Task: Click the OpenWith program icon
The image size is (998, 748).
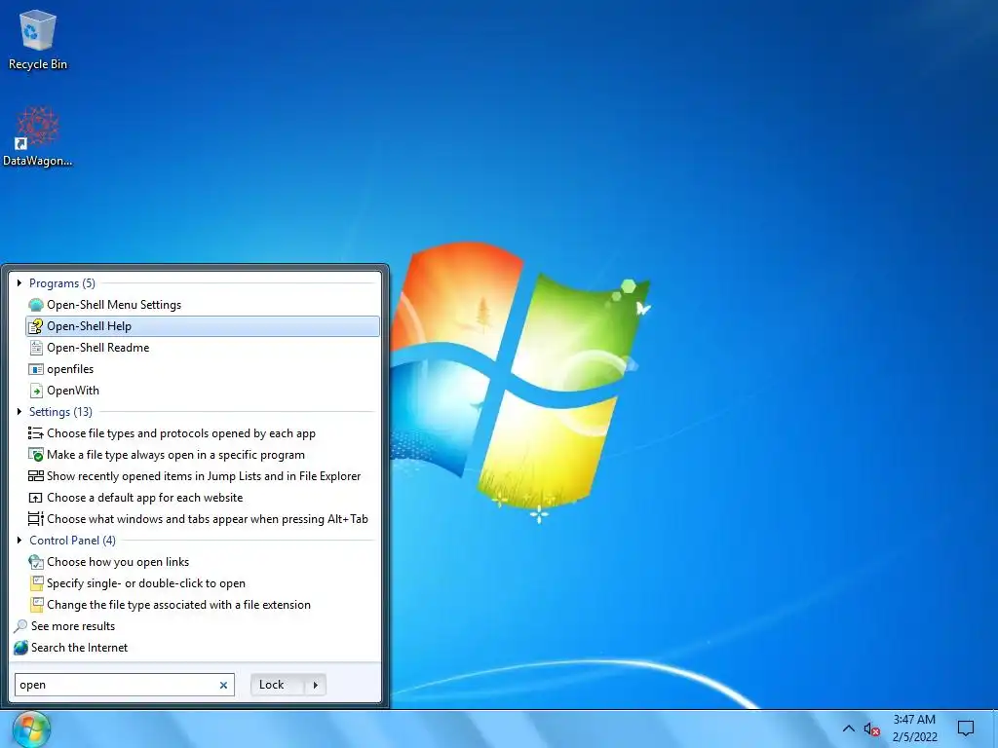Action: click(36, 391)
